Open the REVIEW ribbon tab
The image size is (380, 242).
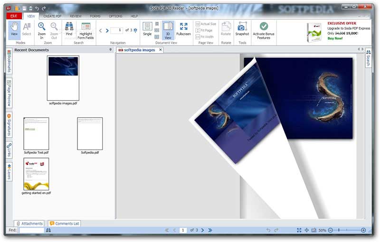point(76,16)
